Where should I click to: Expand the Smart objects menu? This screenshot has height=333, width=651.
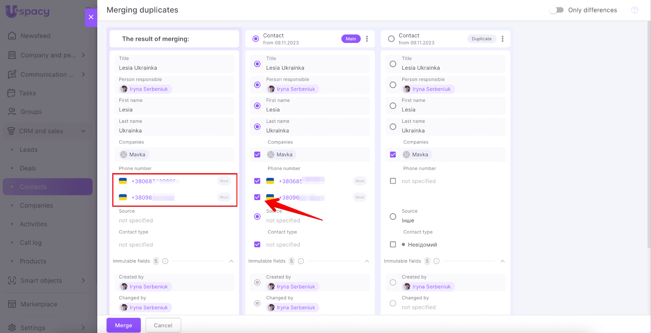[x=83, y=281]
